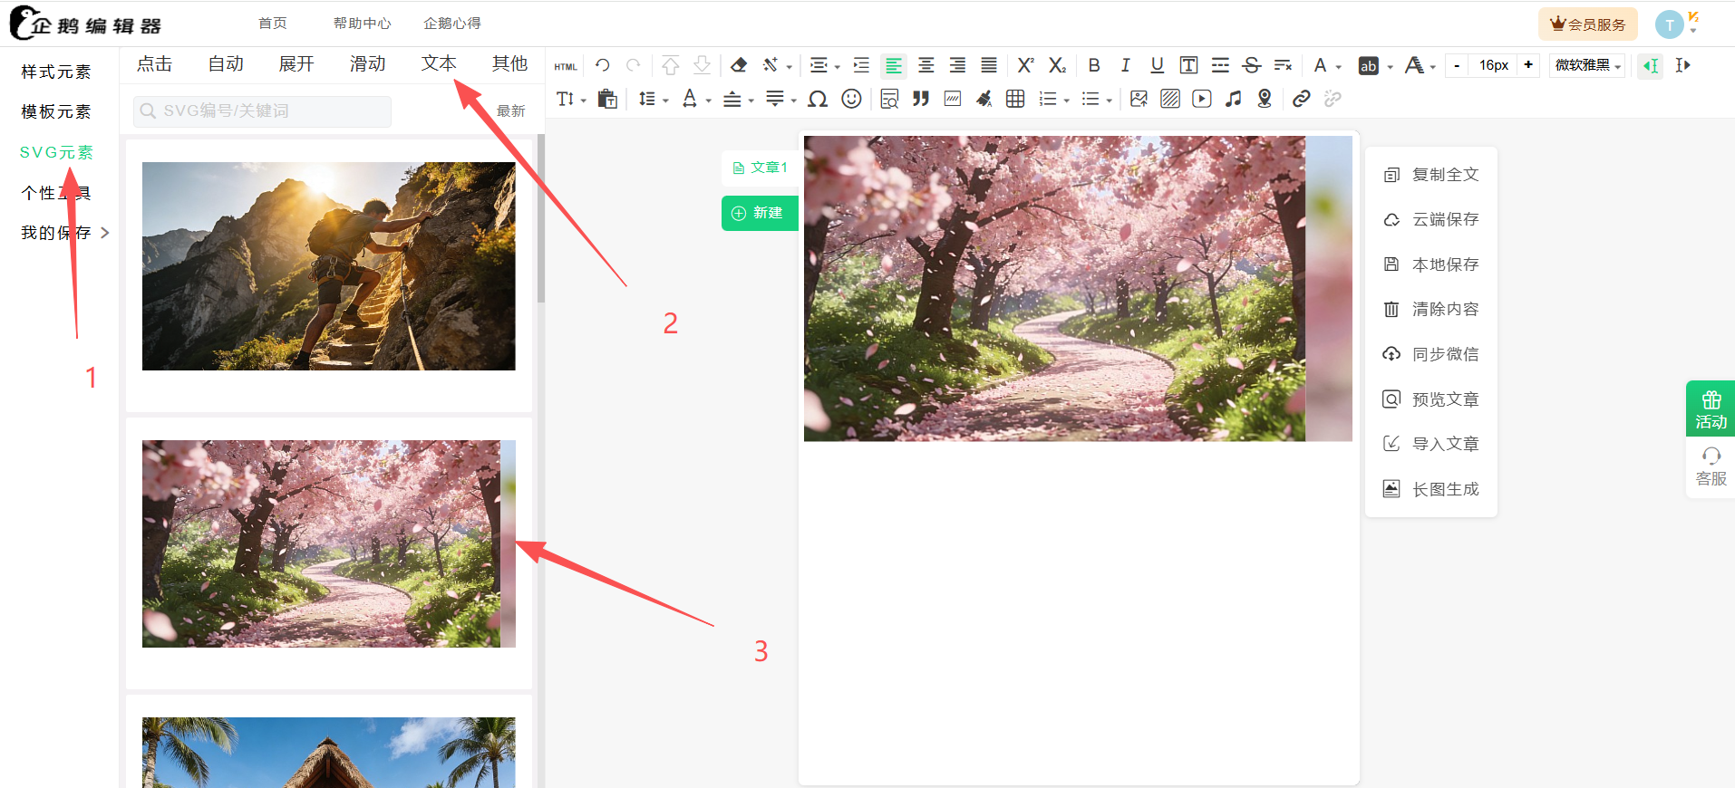1735x788 pixels.
Task: Add a map location pin
Action: coord(1265,99)
